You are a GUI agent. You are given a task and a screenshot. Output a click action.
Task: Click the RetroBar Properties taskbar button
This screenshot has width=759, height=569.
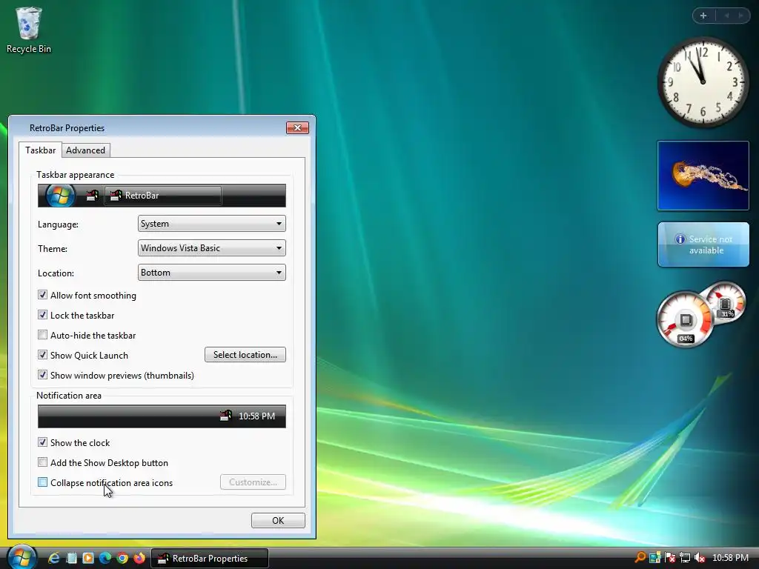210,559
